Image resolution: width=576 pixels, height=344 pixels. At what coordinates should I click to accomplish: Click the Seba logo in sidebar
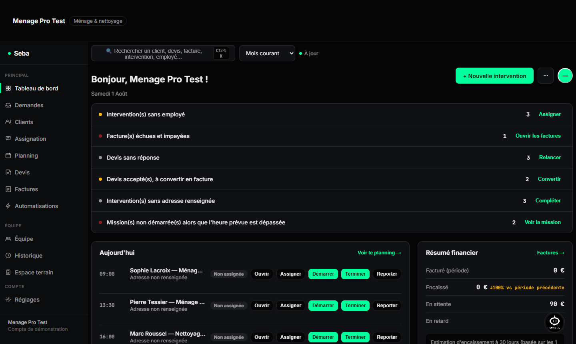click(18, 53)
